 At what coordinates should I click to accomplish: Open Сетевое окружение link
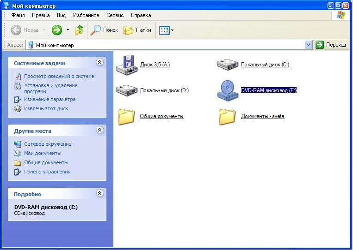(x=48, y=144)
